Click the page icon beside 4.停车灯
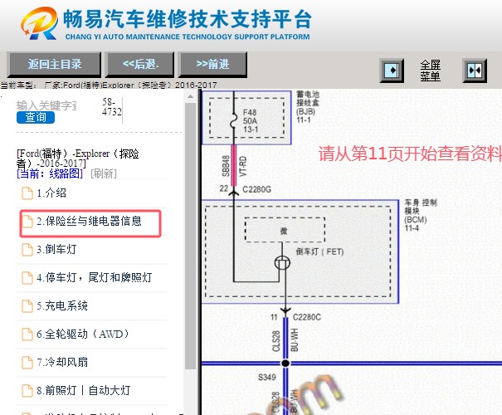This screenshot has height=415, width=502. [27, 278]
